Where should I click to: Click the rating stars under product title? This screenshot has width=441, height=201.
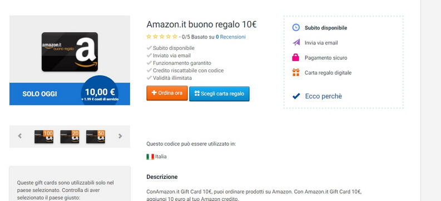tap(162, 37)
